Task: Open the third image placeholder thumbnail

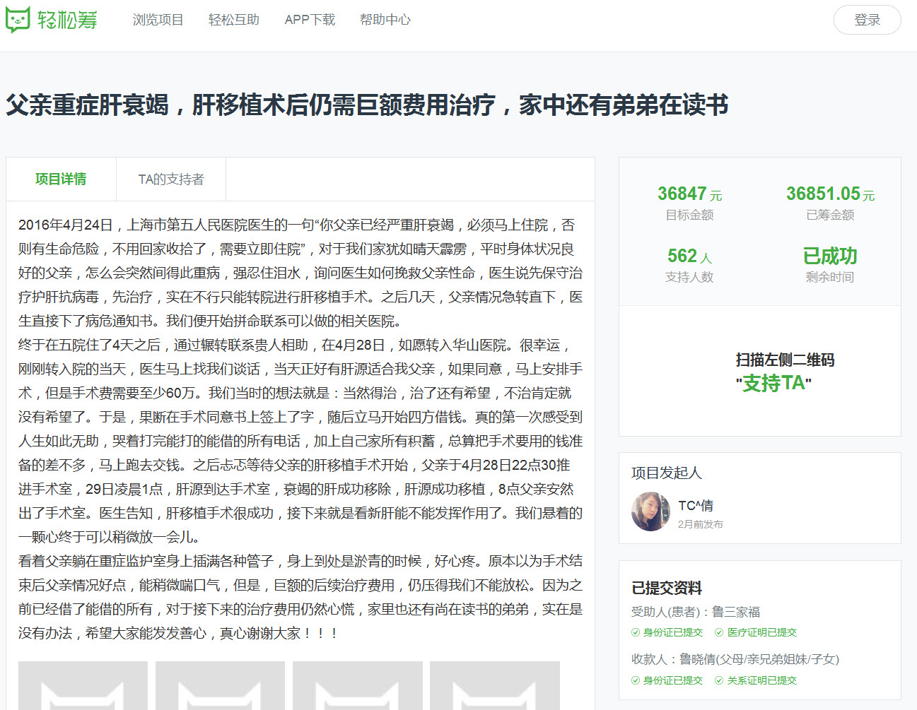Action: (357, 685)
